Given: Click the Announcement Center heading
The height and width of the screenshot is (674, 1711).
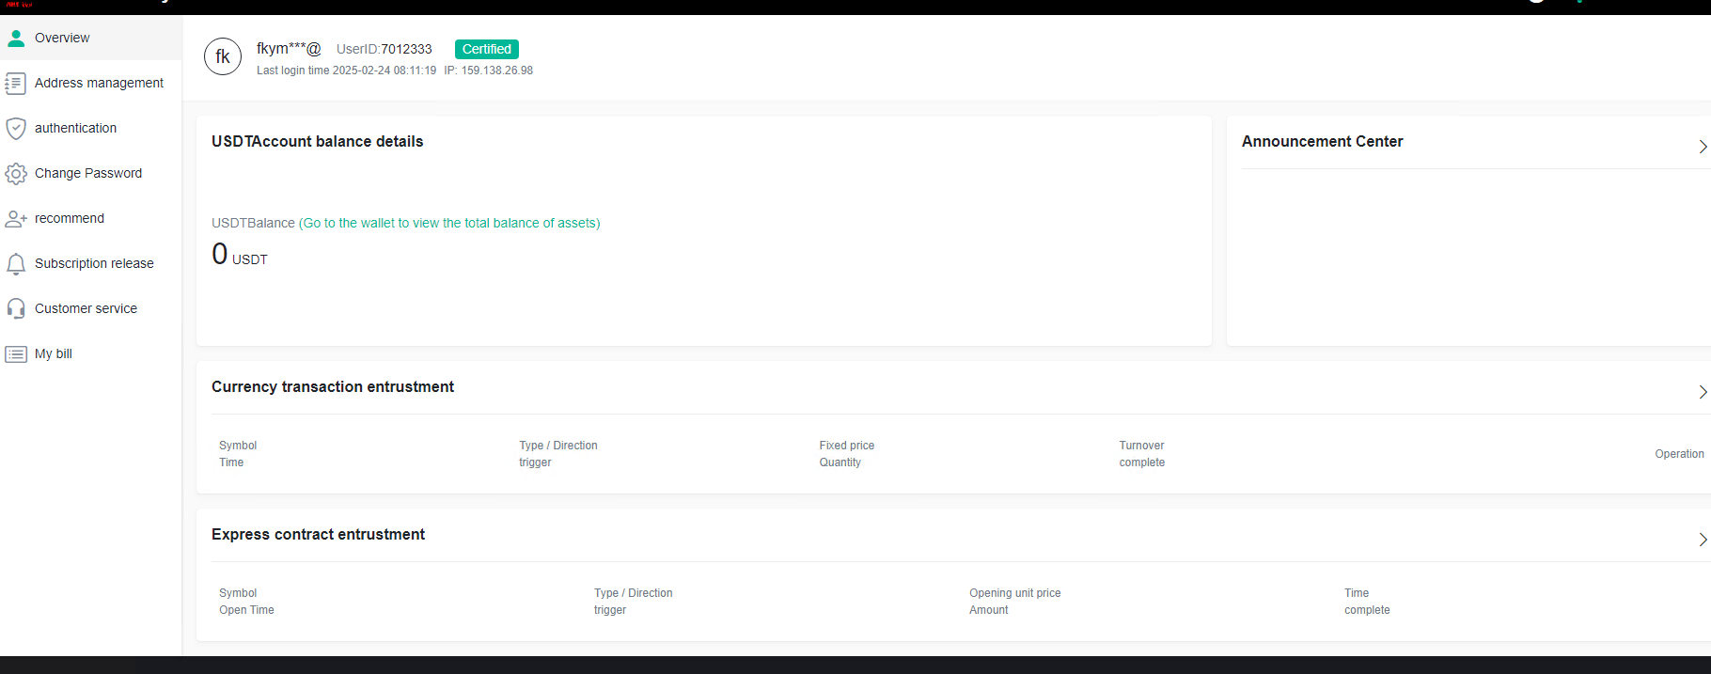Looking at the screenshot, I should pos(1322,141).
